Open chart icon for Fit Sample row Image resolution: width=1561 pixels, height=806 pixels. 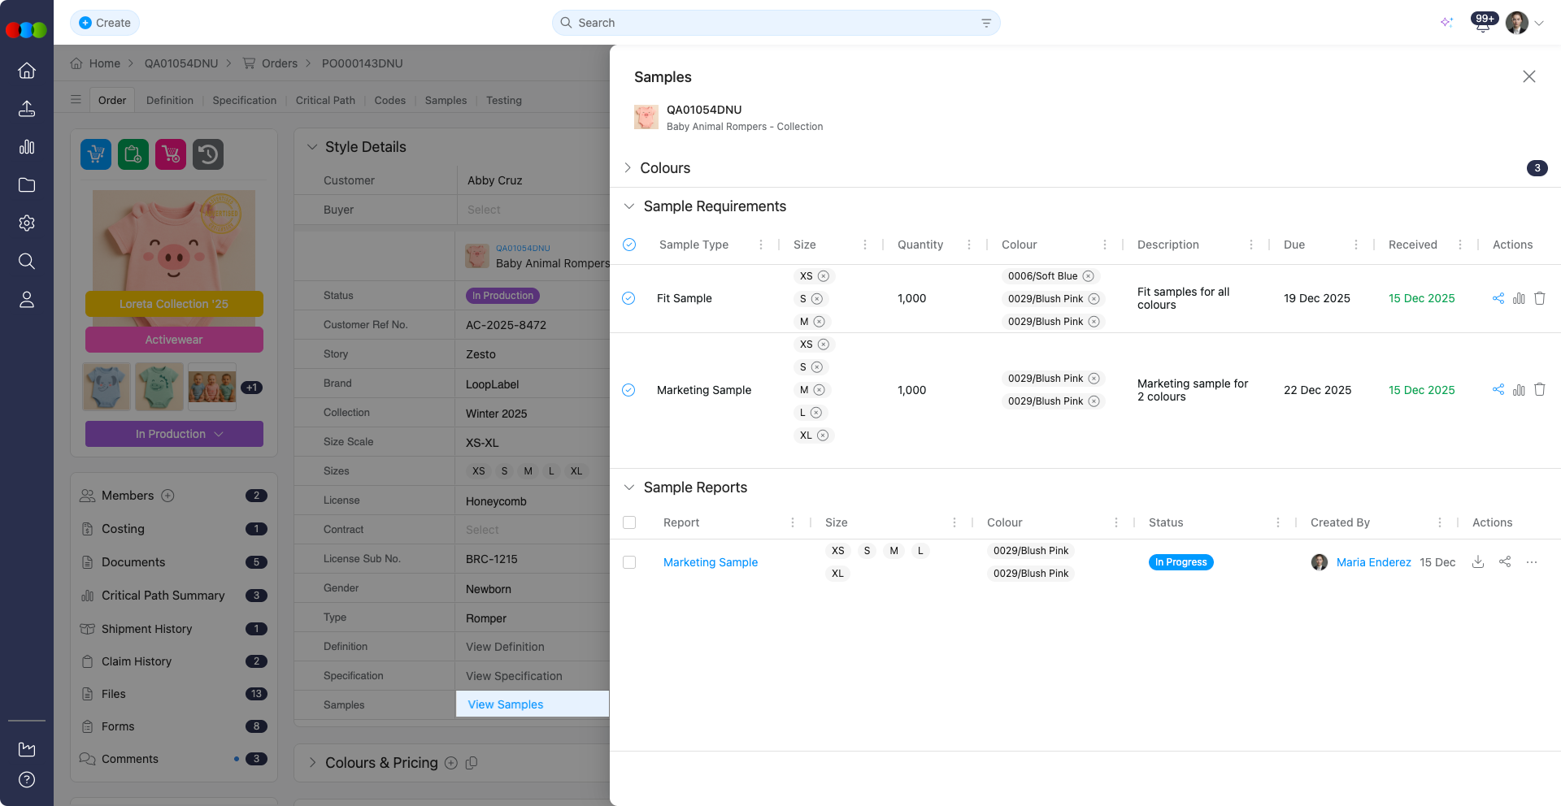(1518, 298)
